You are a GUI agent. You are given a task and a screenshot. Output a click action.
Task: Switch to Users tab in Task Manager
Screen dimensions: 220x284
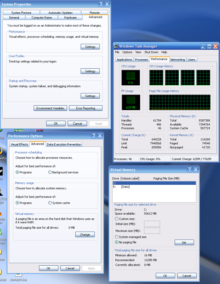(191, 60)
